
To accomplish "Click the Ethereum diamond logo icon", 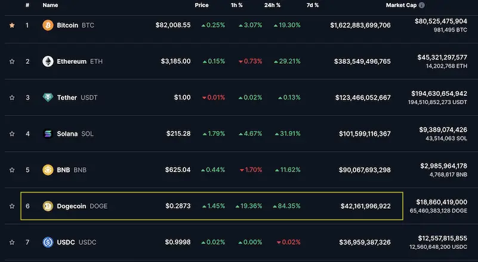I will 48,61.
